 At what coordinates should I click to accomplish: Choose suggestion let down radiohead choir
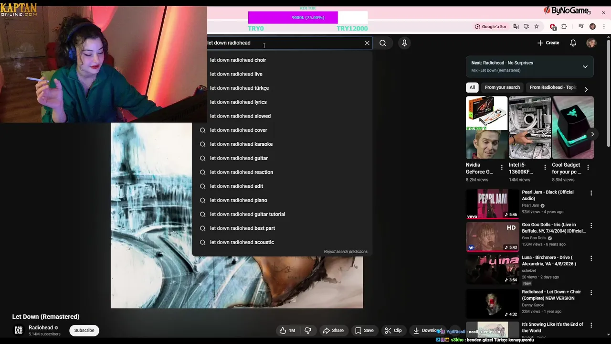[x=282, y=60]
